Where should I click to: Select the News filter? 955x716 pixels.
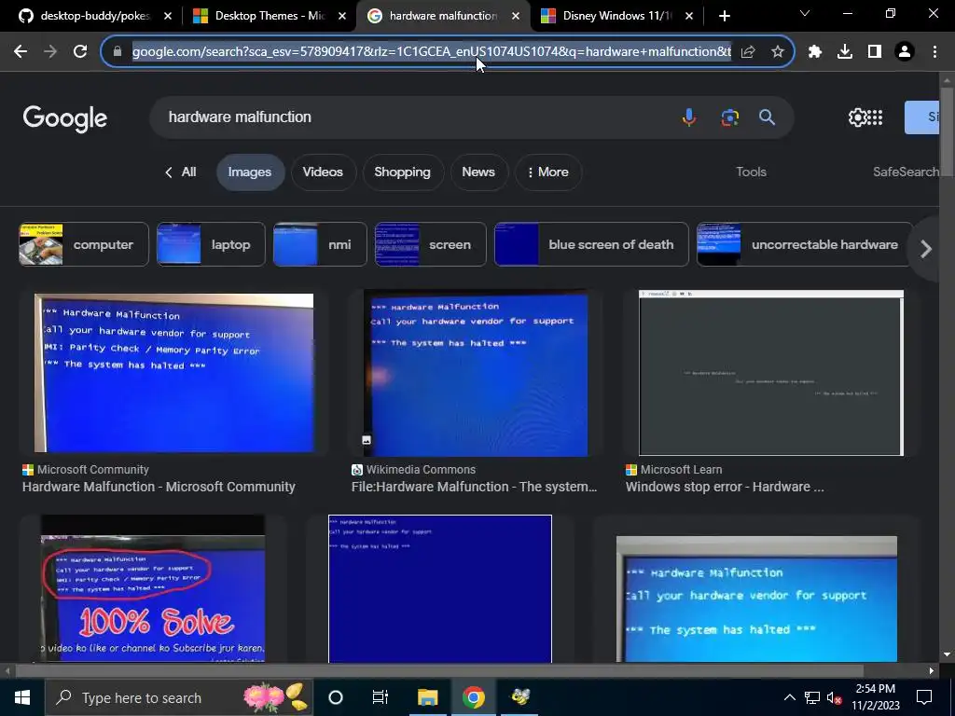coord(478,172)
